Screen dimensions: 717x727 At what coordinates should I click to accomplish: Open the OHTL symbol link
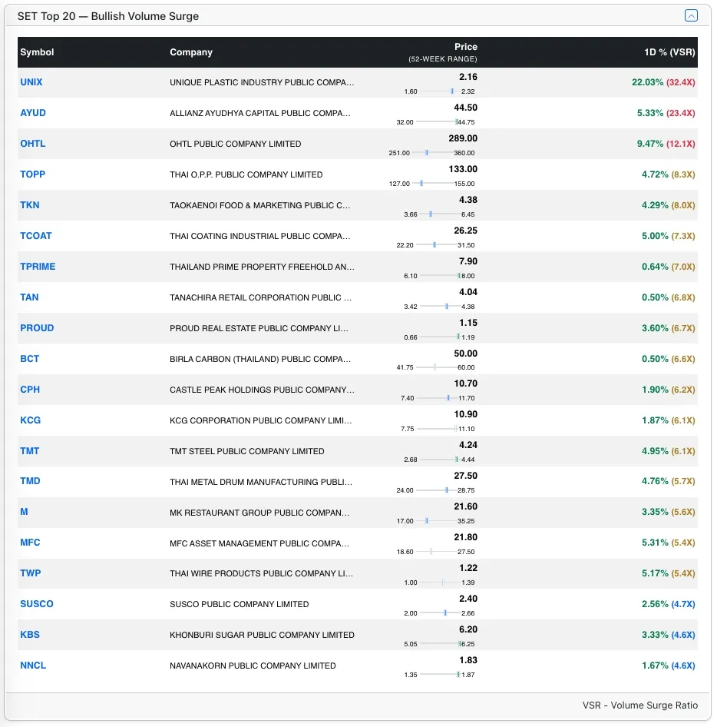[33, 144]
